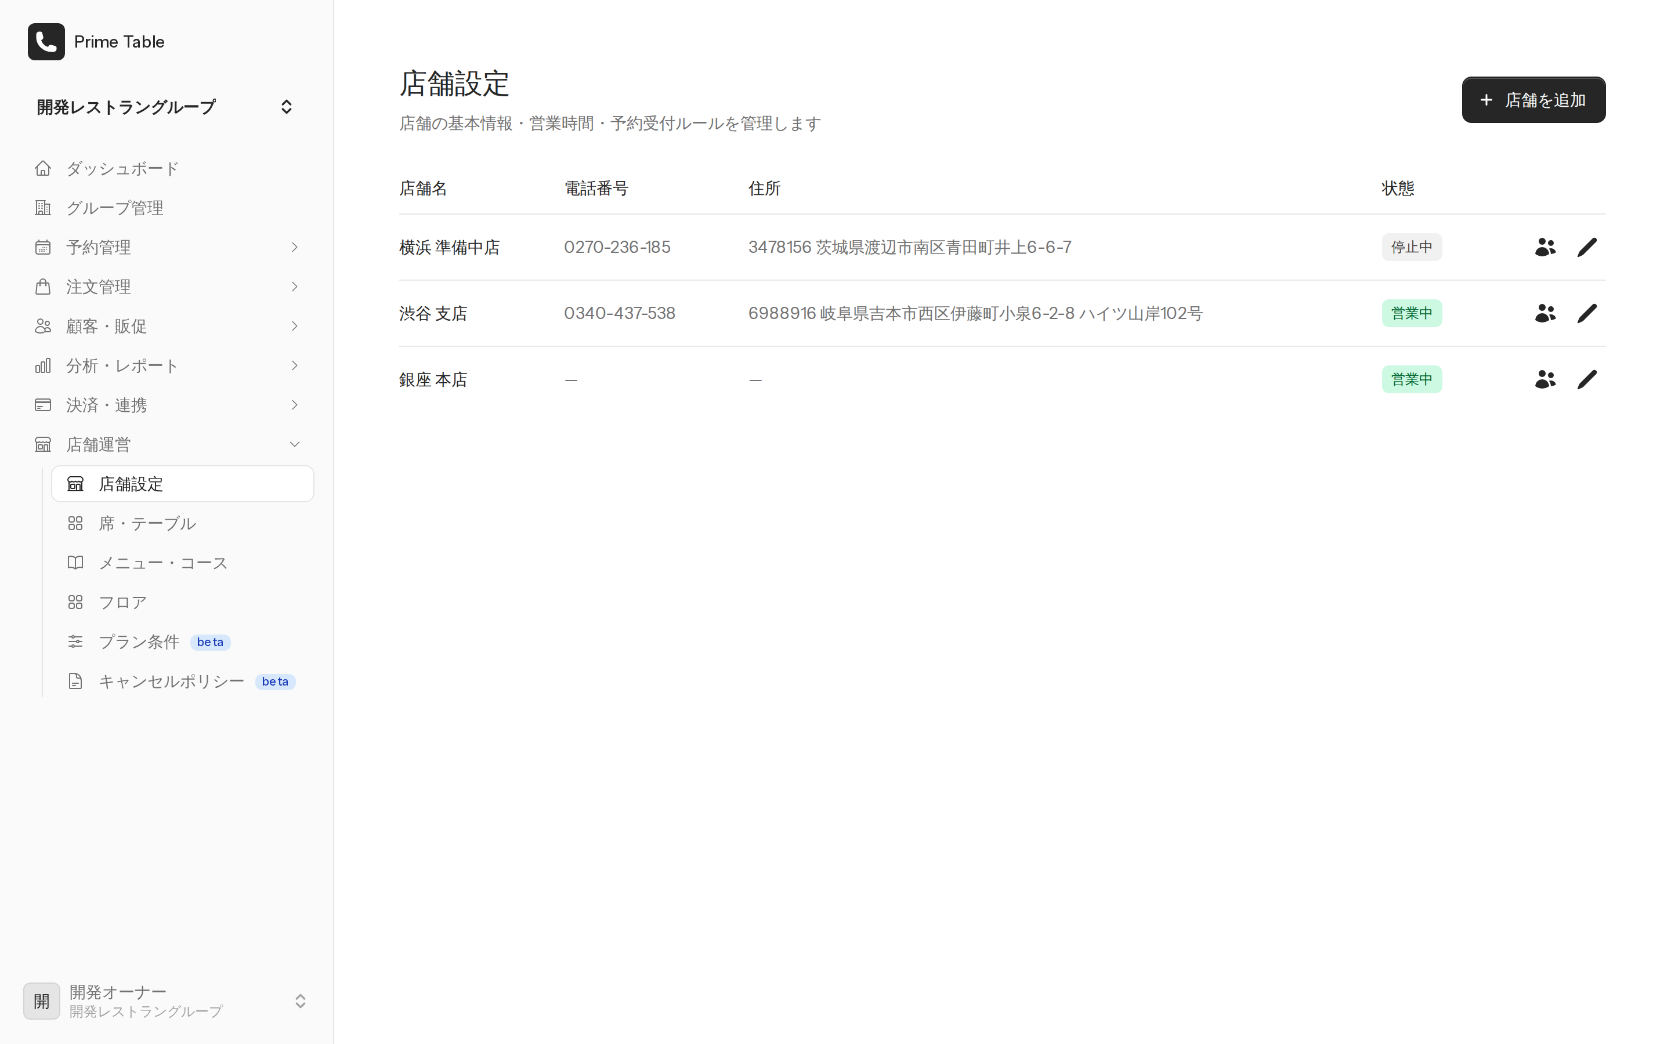Expand the 注文管理 chevron
The height and width of the screenshot is (1044, 1671).
tap(295, 287)
